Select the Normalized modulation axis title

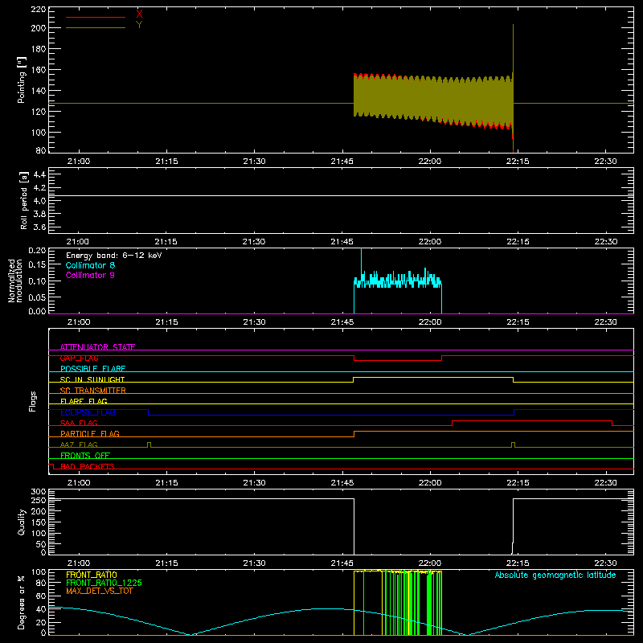15,281
